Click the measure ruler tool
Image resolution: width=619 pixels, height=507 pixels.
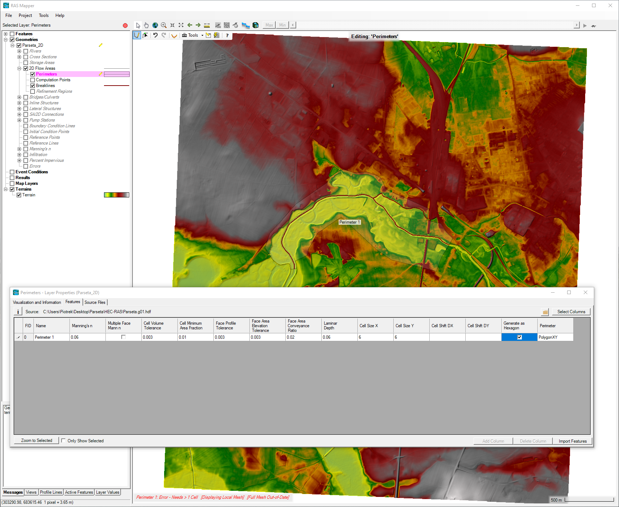click(x=207, y=25)
